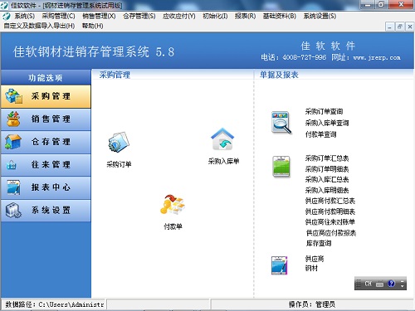
Task: Restore the inner child window
Action: (x=399, y=27)
